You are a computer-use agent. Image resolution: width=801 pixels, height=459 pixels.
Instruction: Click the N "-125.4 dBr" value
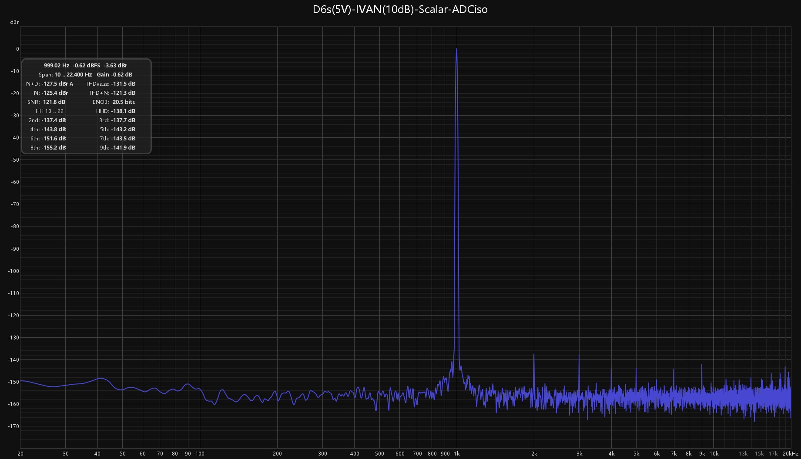coord(55,93)
